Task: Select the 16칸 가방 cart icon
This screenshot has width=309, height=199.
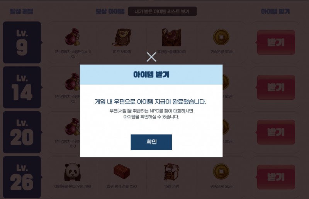Action: click(171, 172)
